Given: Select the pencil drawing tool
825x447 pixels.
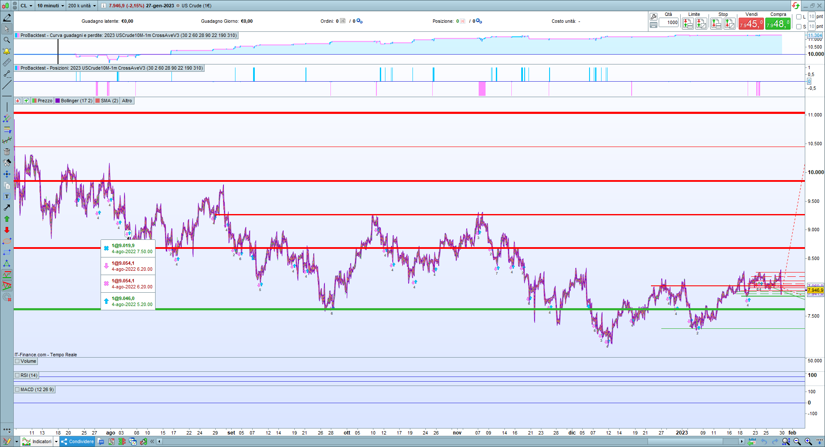Looking at the screenshot, I should pos(7,18).
